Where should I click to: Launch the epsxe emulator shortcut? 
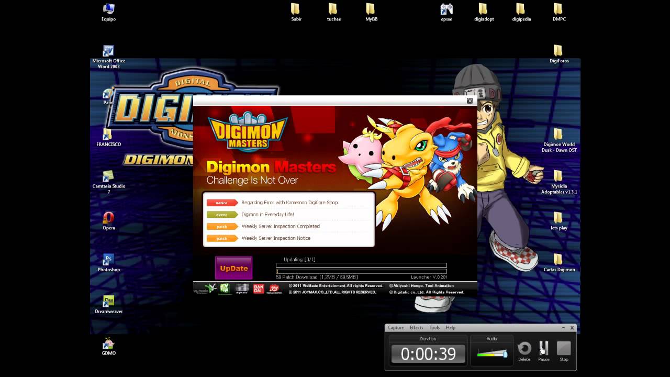(446, 13)
